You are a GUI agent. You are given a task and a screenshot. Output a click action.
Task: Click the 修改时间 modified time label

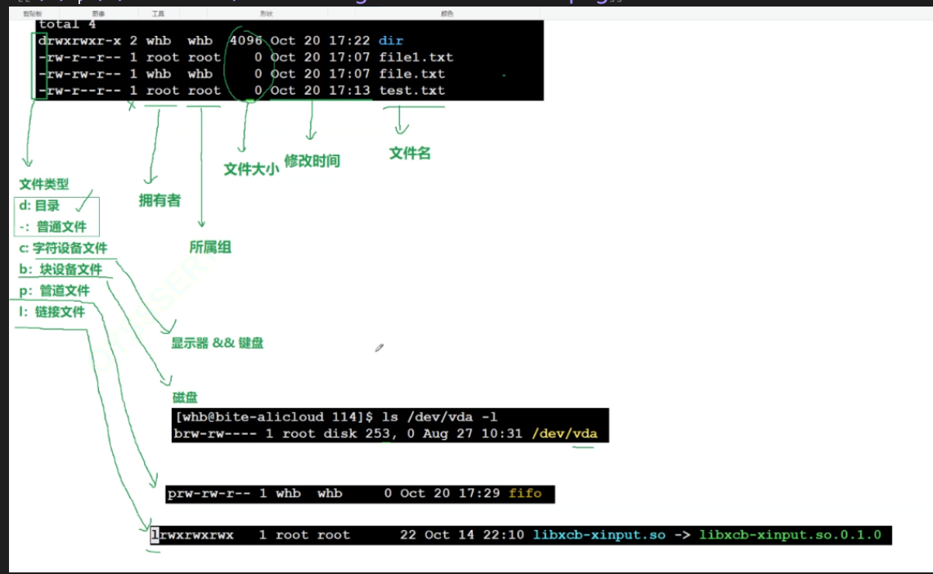(x=312, y=161)
